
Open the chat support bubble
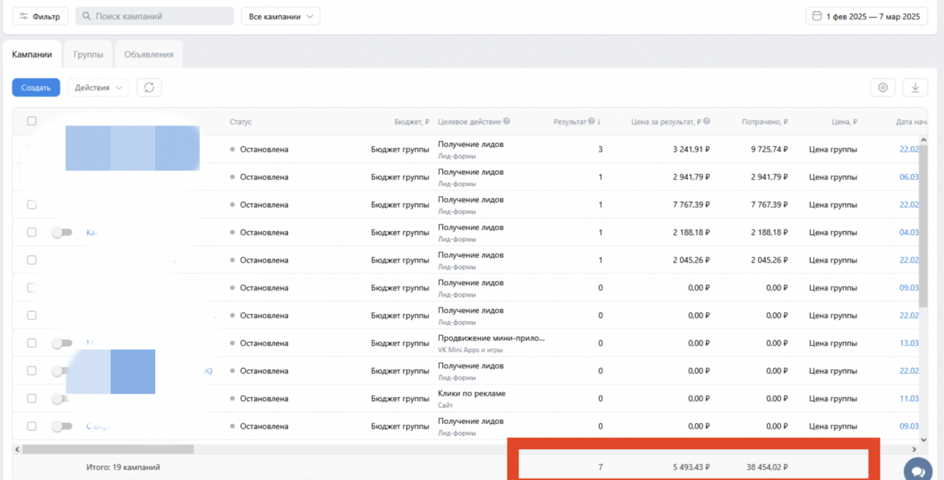[918, 471]
